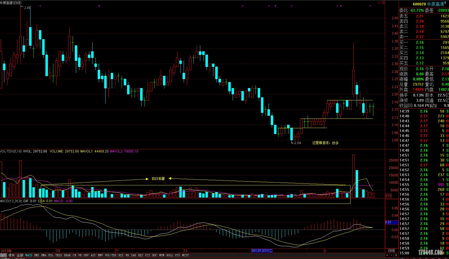Click the 卖一 2.17 order row

tap(424, 37)
